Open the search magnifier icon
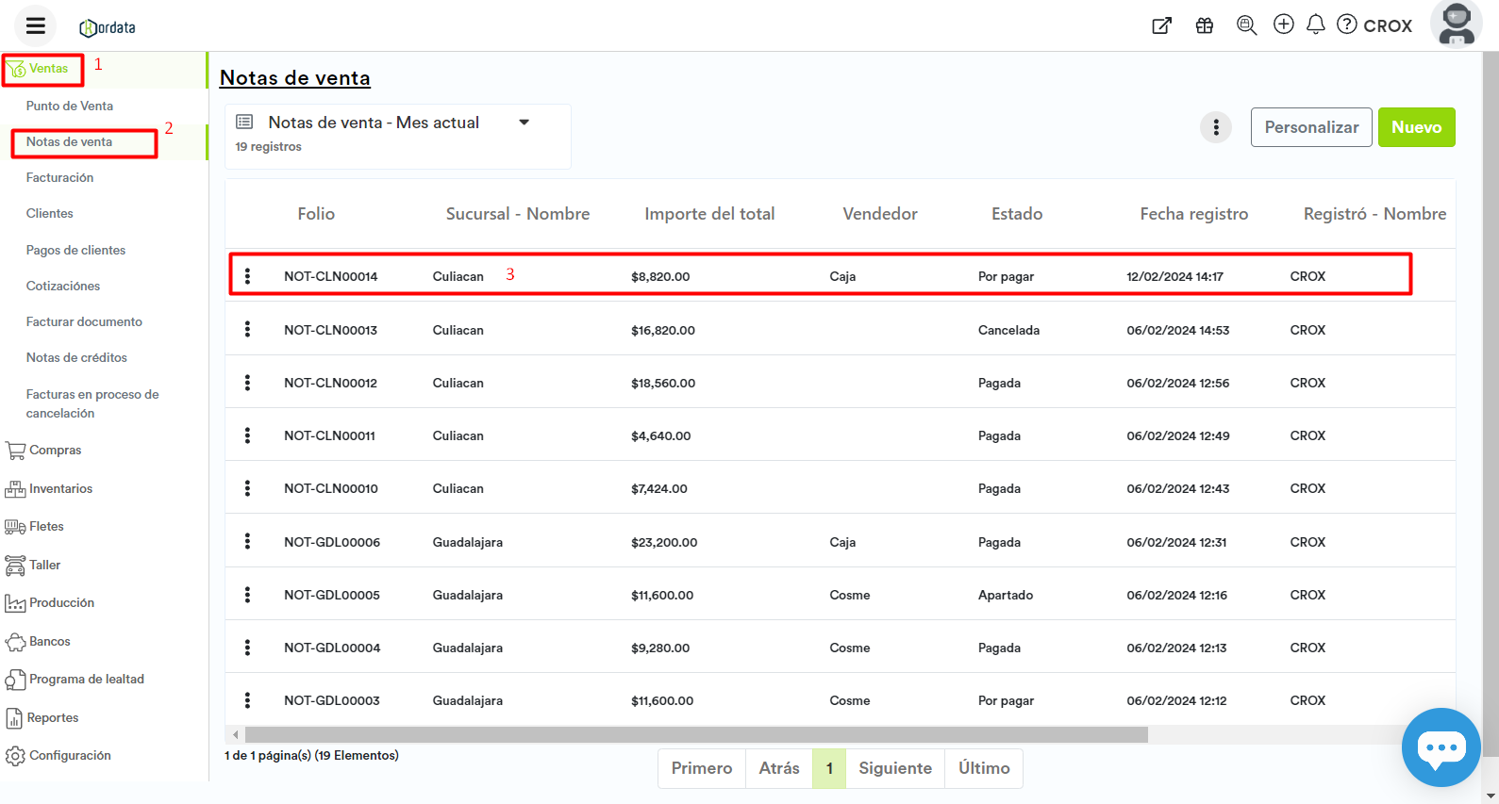 [x=1246, y=25]
